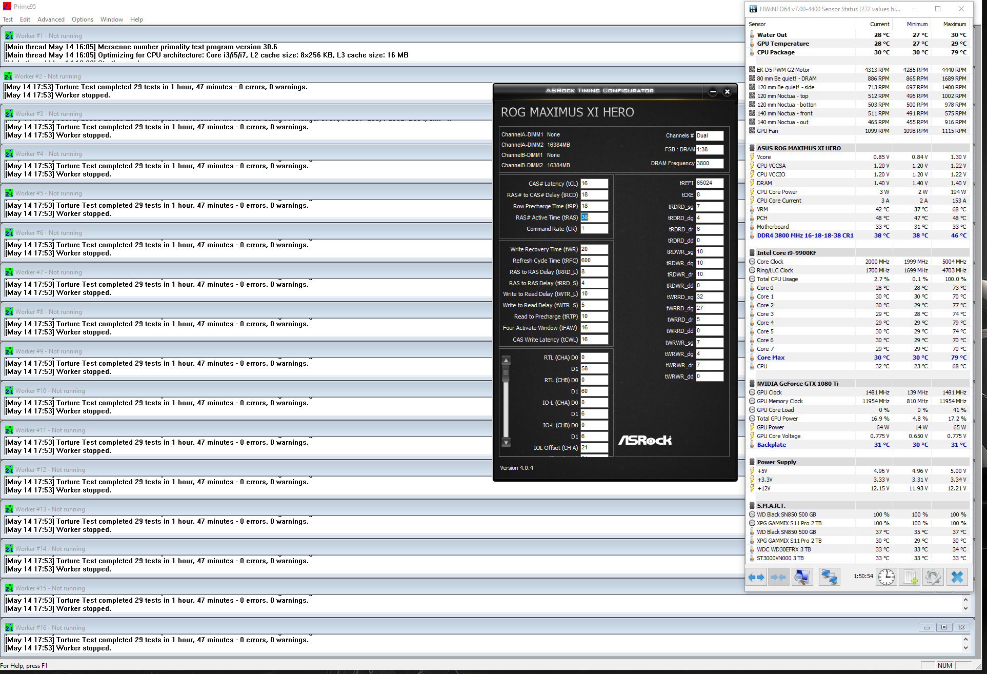Click the CAS# Latency (tCL) value field

point(594,184)
